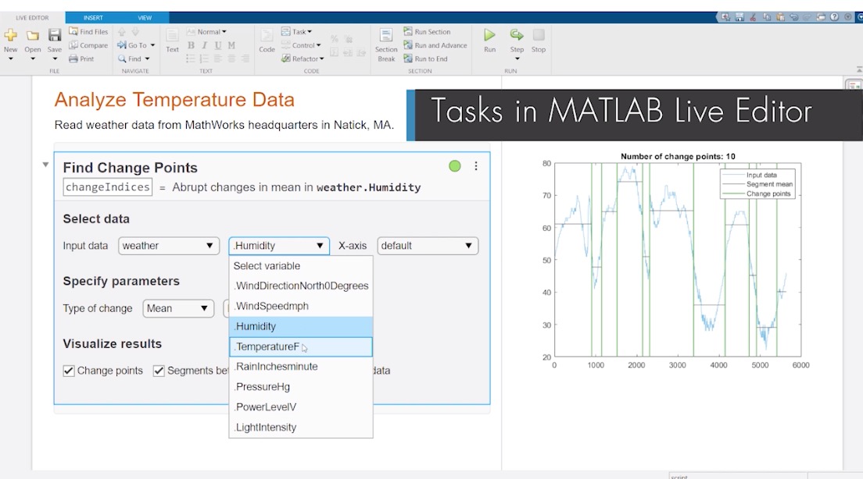Toggle output view icon at right edge
The image size is (863, 479).
tap(854, 85)
